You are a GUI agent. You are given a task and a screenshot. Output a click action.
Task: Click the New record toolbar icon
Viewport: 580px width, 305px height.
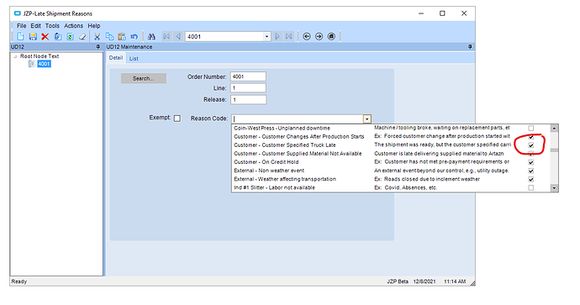[21, 37]
